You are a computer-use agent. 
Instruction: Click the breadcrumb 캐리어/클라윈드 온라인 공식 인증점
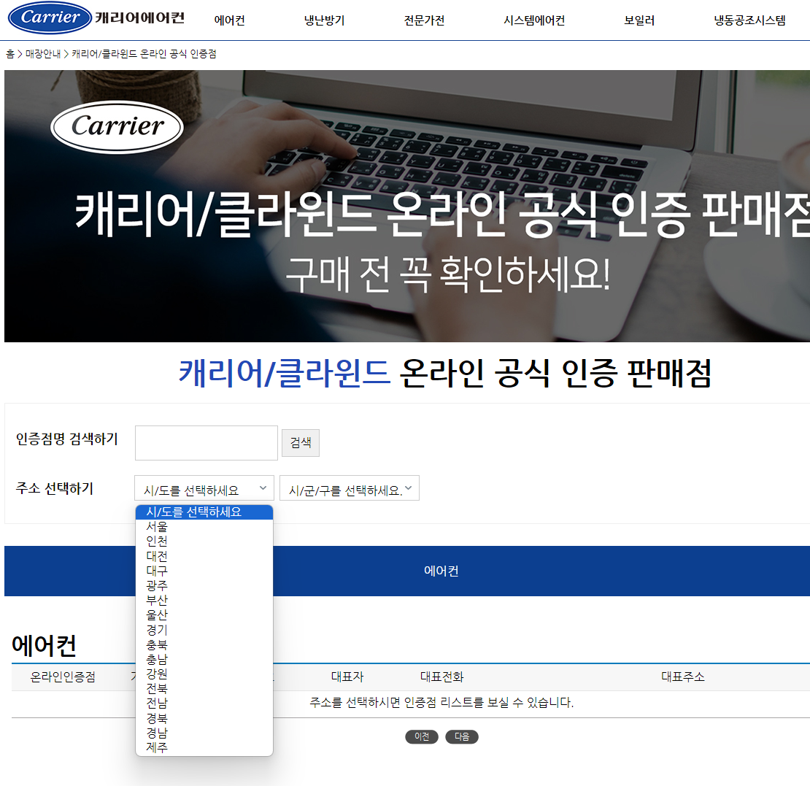pyautogui.click(x=144, y=54)
